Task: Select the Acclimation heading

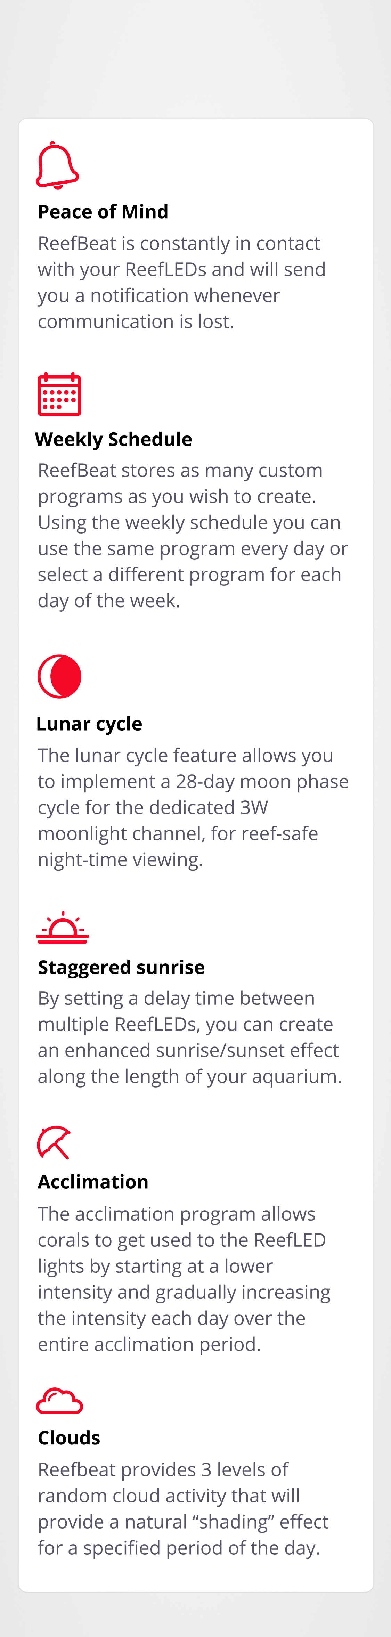Action: click(93, 1181)
